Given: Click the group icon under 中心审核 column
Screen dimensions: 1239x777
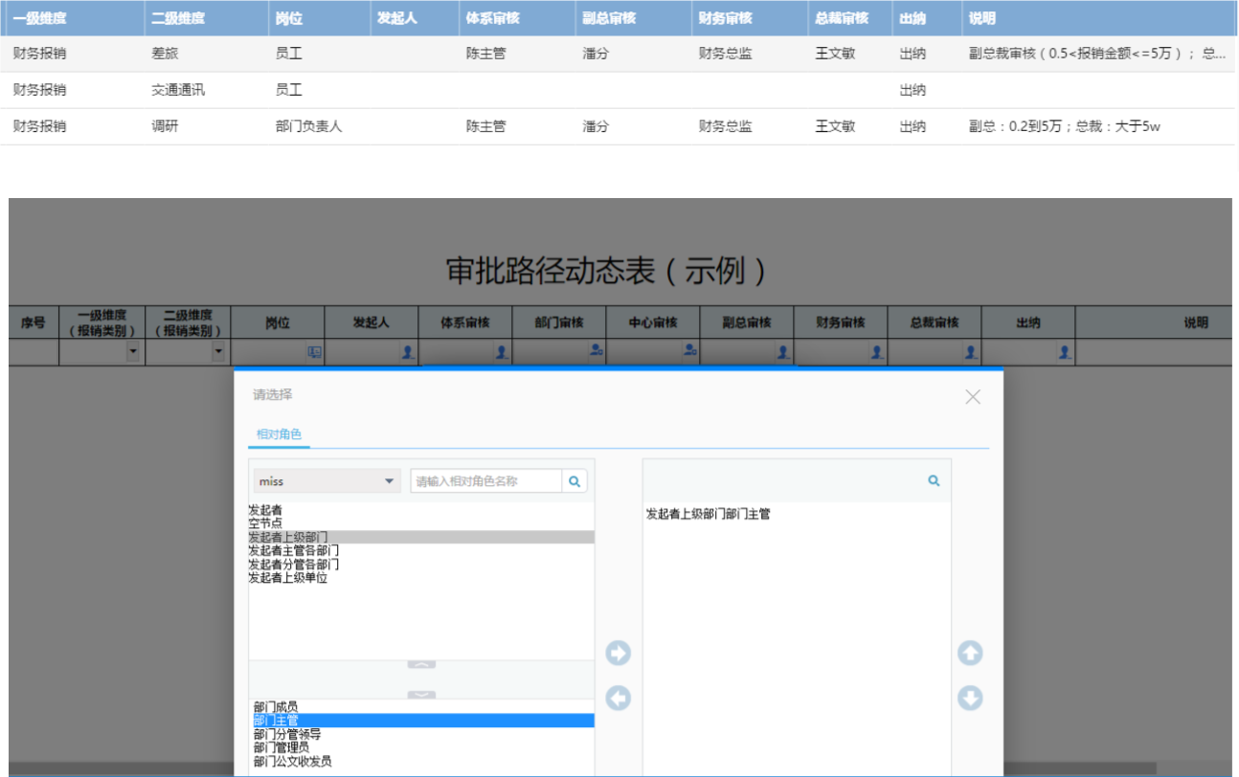Looking at the screenshot, I should pyautogui.click(x=687, y=350).
